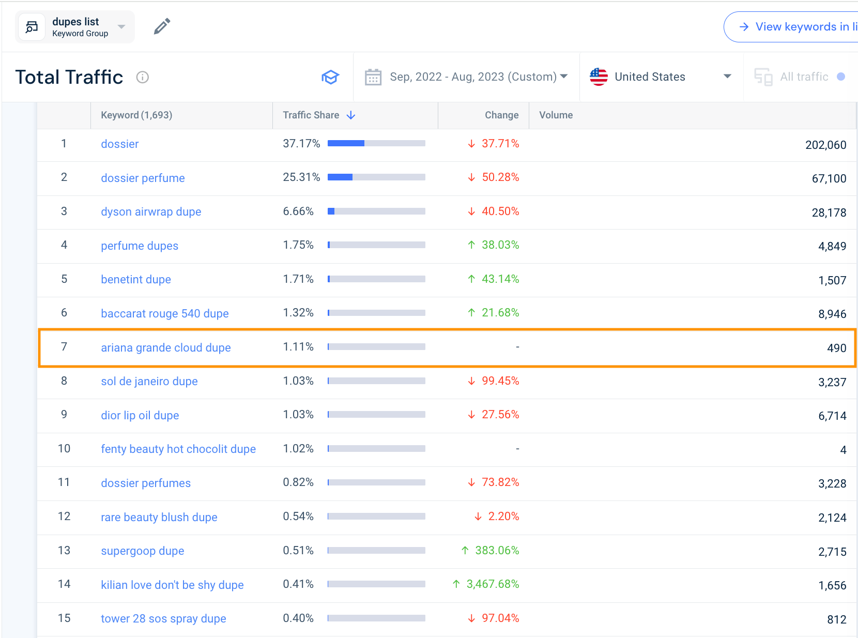Open sol de janeiro dupe keyword
Viewport: 858px width, 638px height.
[x=149, y=382]
